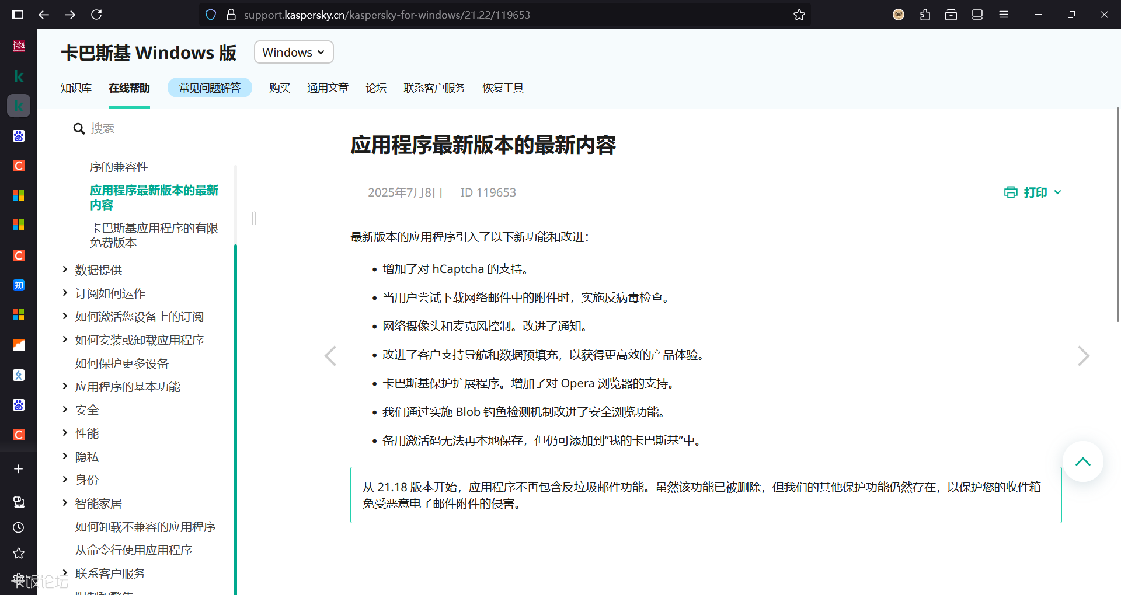Open the browser hamburger menu
Screen dimensions: 1121x595
[x=1004, y=15]
